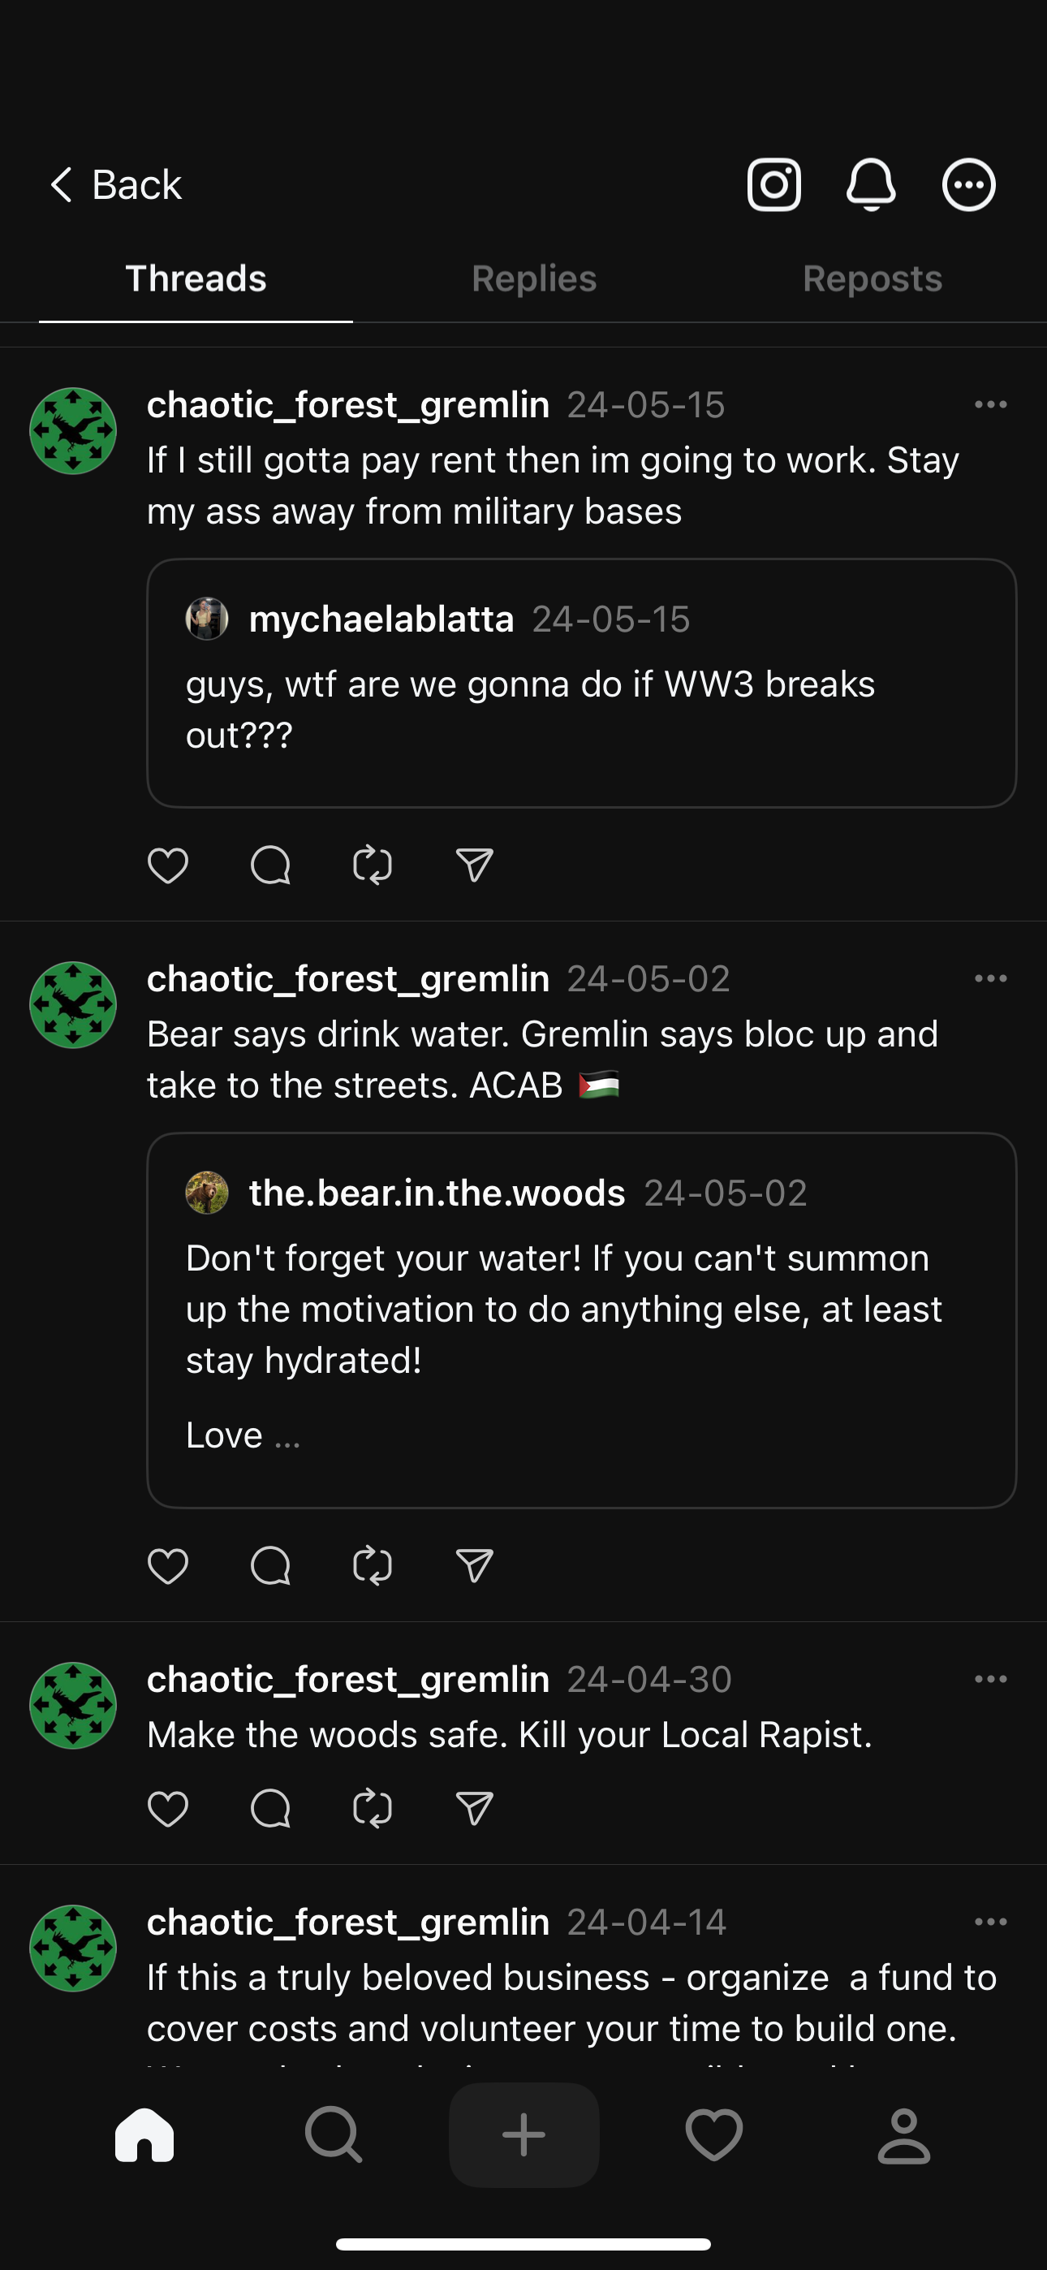The image size is (1047, 2270).
Task: Switch to the Replies tab
Action: coord(534,278)
